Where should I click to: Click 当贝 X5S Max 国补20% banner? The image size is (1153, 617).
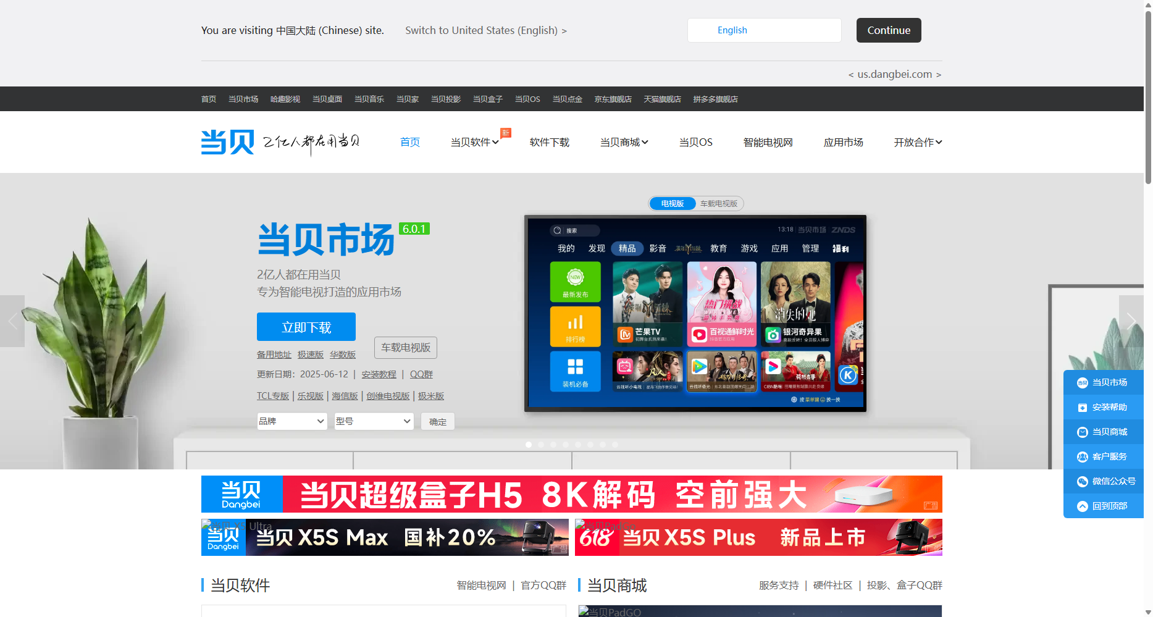point(385,537)
